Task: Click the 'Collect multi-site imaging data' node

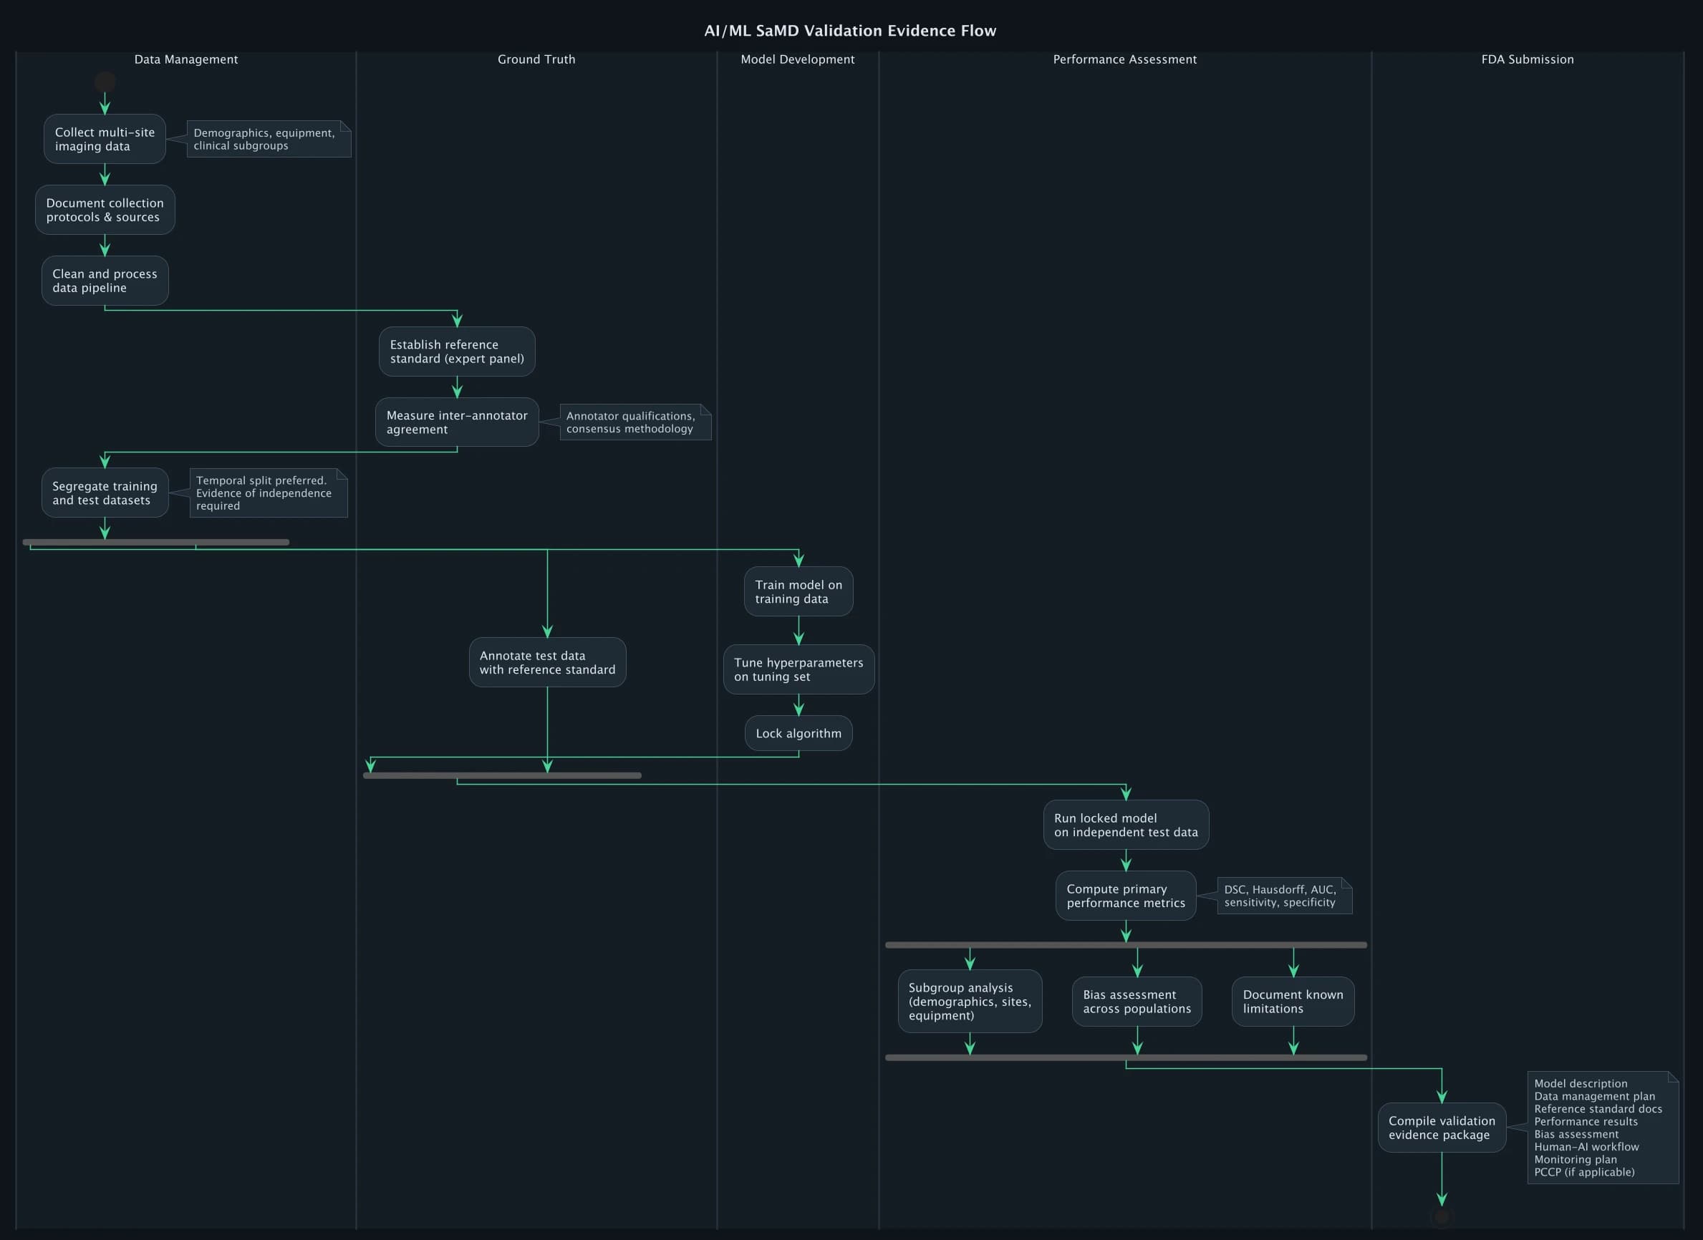Action: pos(104,139)
